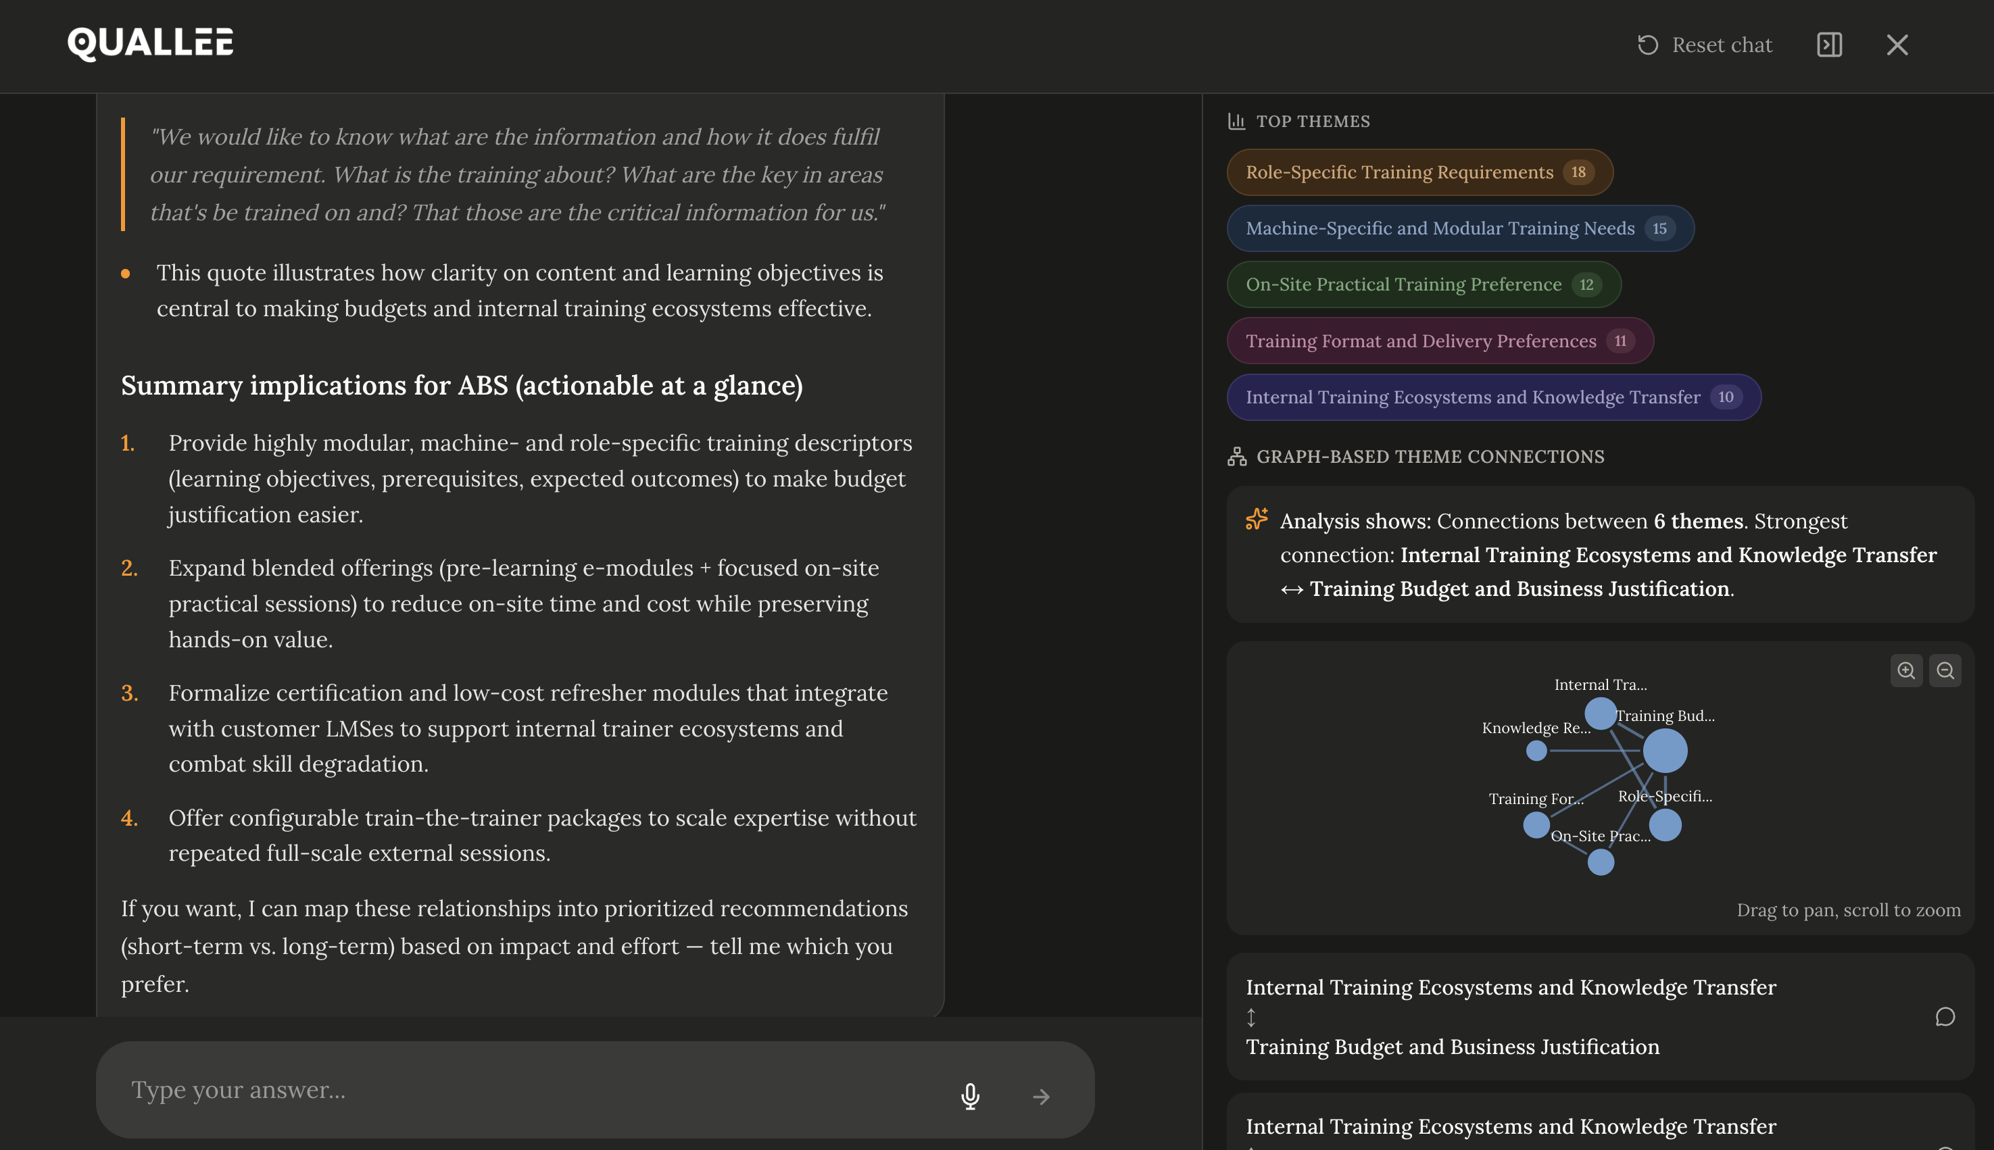Open the chat bubble on the connection card
Screen dimensions: 1994x1150
click(1945, 1018)
